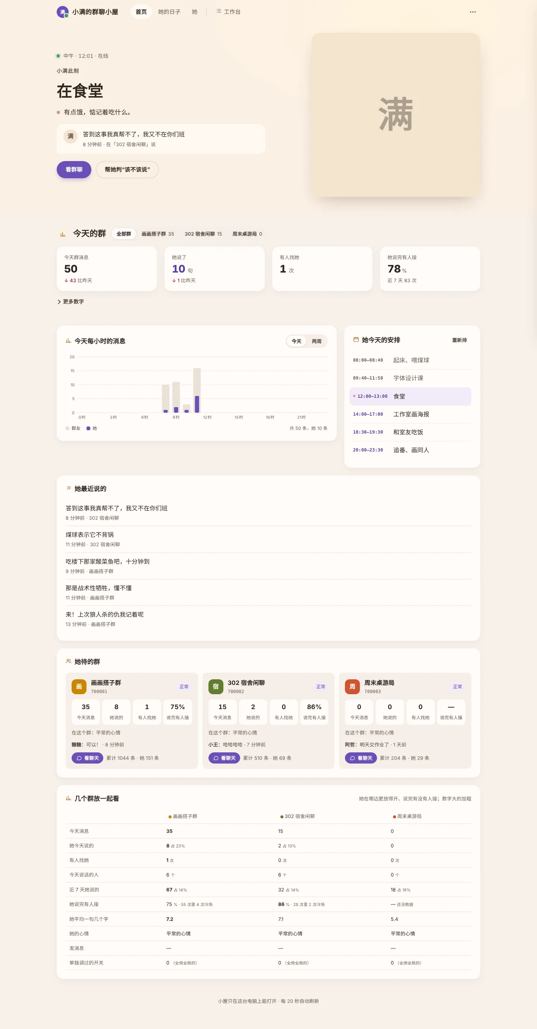Viewport: 537px width, 1029px height.
Task: Click 看聊天 for 302 宿舍闲聊
Action: (x=224, y=758)
